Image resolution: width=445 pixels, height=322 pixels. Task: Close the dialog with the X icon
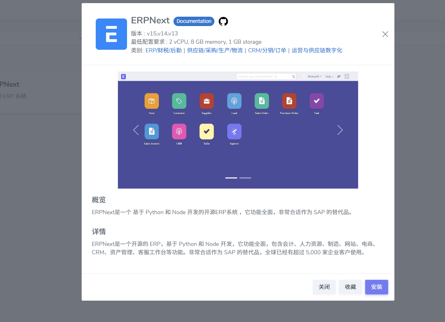click(x=385, y=34)
